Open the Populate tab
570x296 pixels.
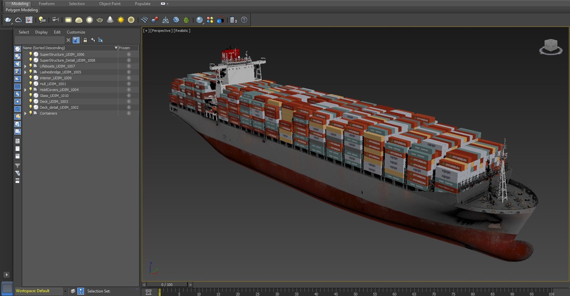pyautogui.click(x=142, y=4)
